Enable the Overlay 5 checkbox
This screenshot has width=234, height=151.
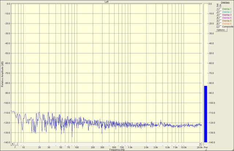pos(220,21)
